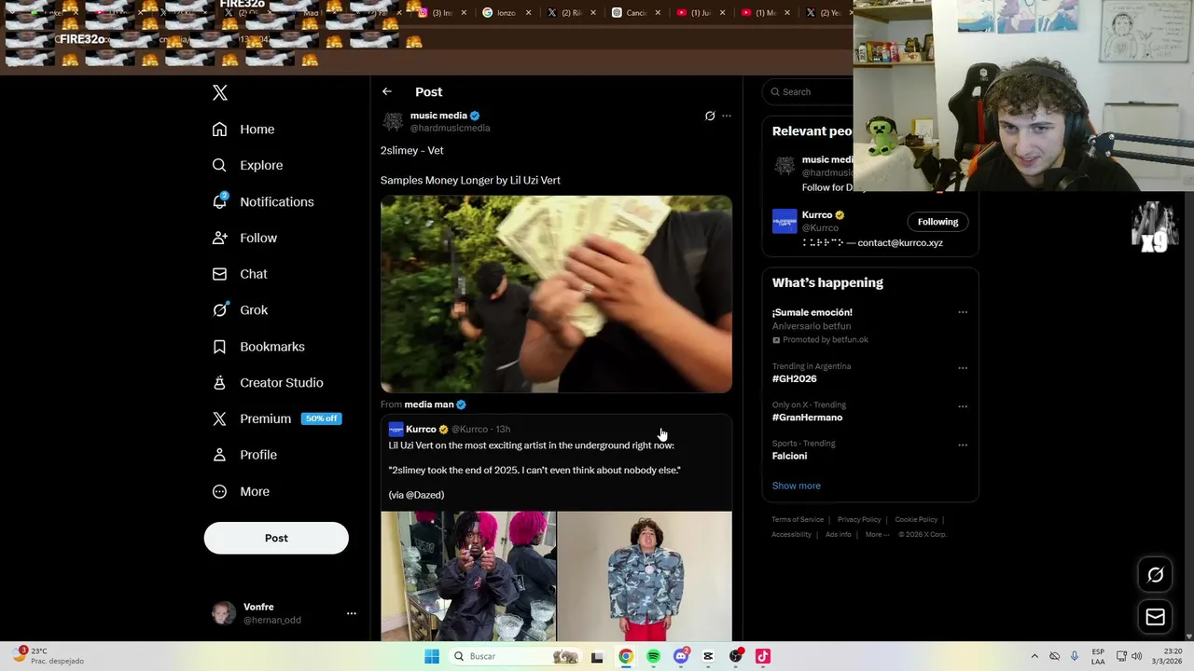Open options for the betfun promoted trend
Viewport: 1194px width, 671px height.
(963, 312)
